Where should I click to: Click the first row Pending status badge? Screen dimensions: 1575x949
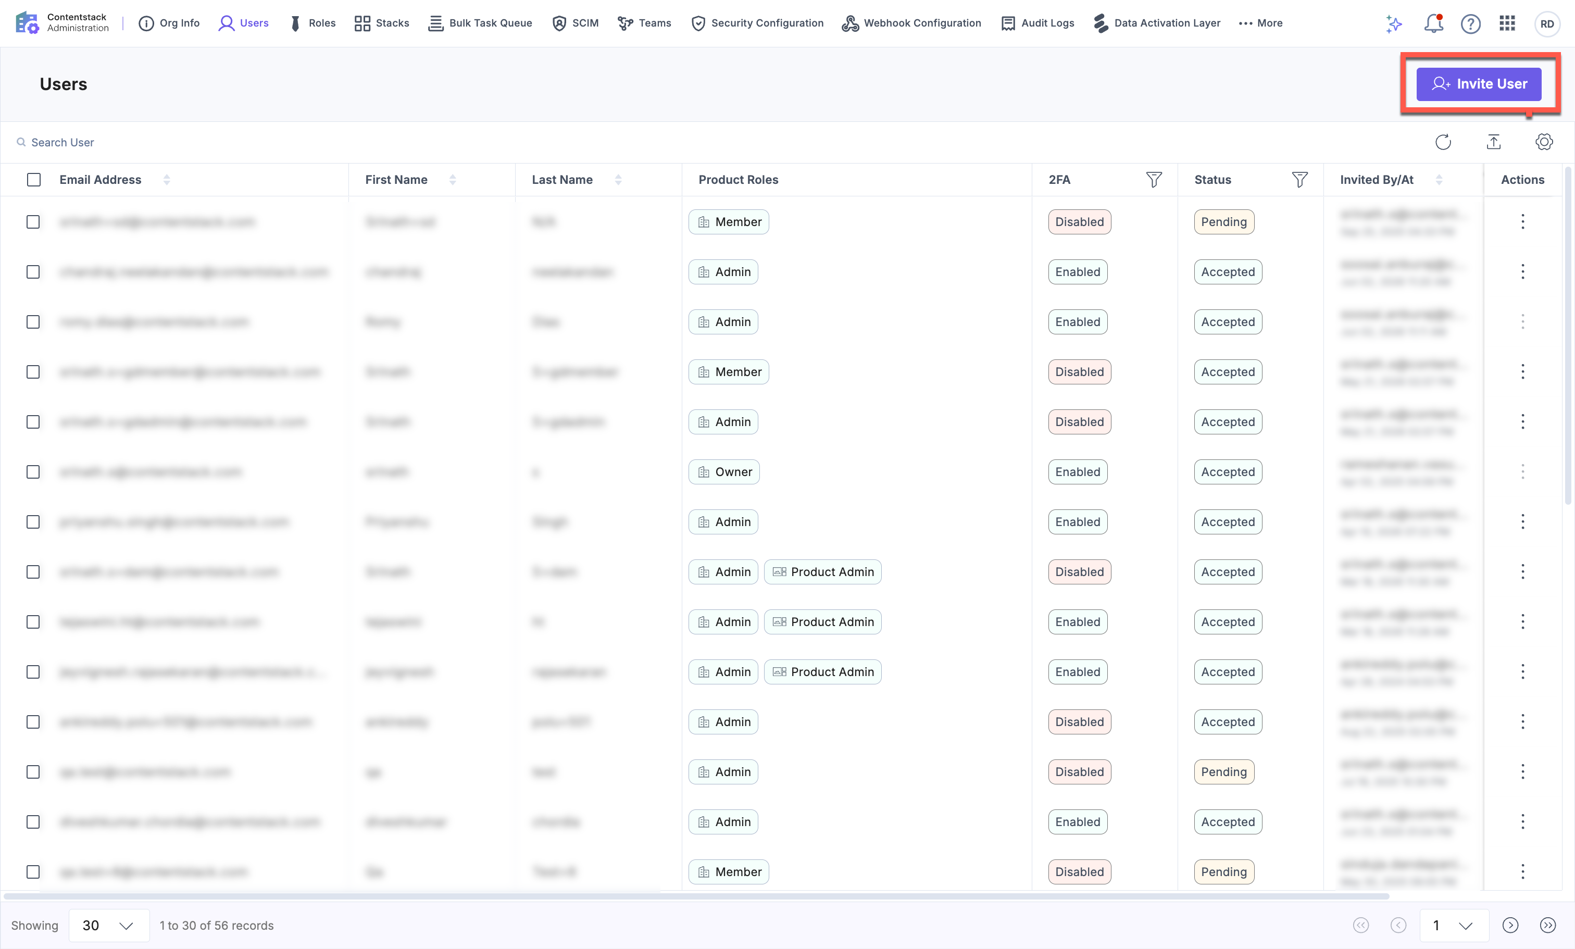point(1223,222)
